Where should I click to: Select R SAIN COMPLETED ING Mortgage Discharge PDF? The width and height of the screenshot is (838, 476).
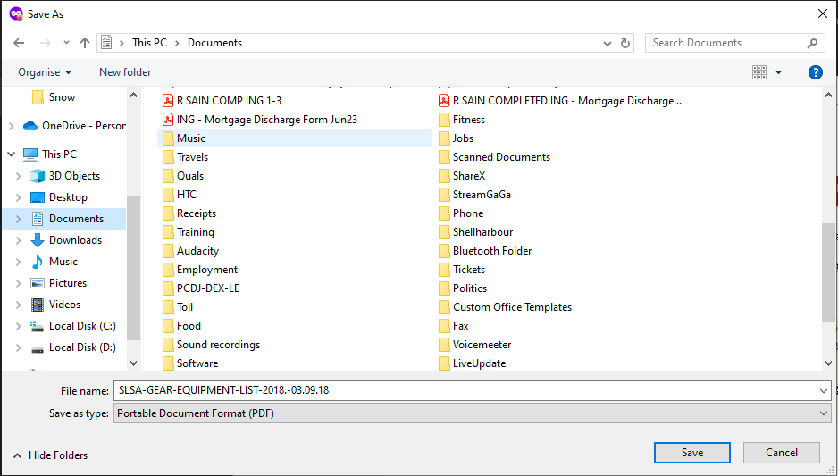tap(559, 100)
